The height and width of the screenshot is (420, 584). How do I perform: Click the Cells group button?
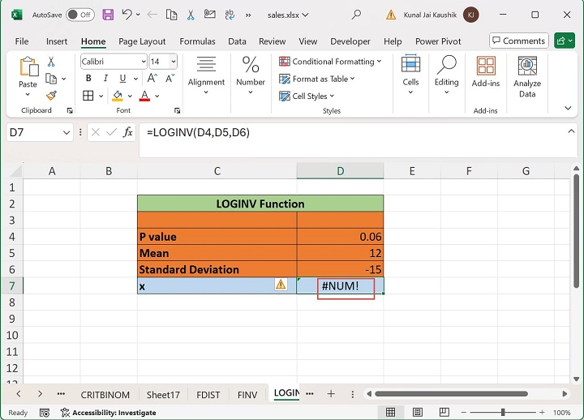[x=410, y=74]
